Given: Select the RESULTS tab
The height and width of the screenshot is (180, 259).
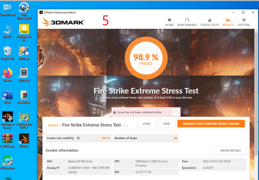Looking at the screenshot, I should 228,22.
